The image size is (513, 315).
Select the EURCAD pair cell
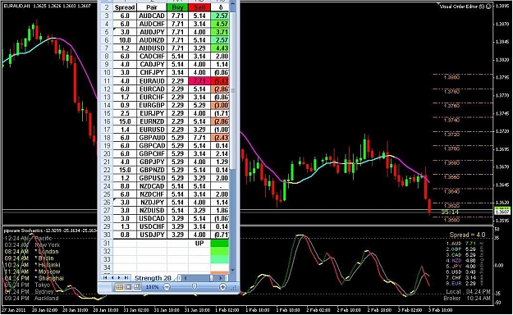click(x=152, y=89)
